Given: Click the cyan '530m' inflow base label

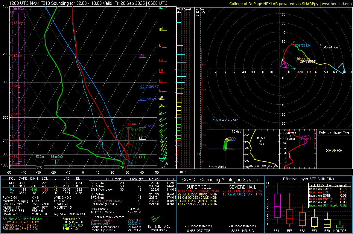Looking at the screenshot, I should coord(40,157).
